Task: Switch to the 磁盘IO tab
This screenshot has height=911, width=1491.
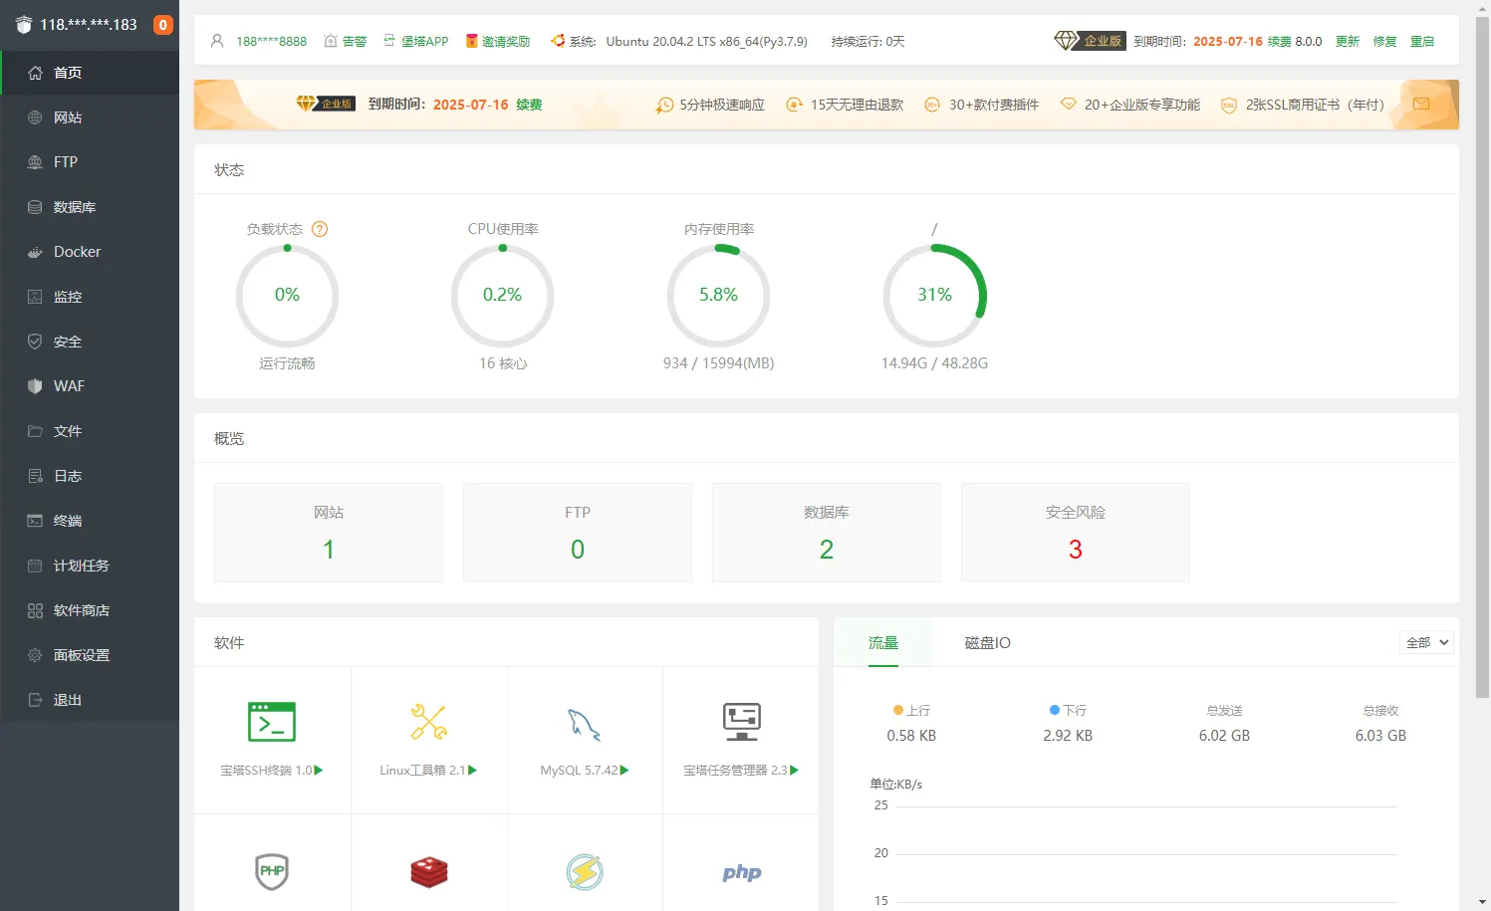Action: (x=987, y=642)
